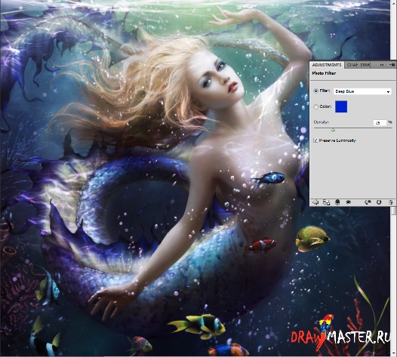This screenshot has height=357, width=397.
Task: Select the Filter radio button
Action: [x=315, y=91]
